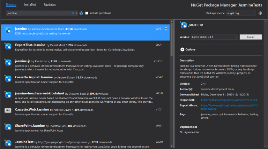The image size is (268, 149).
Task: Switch to the Browse tab
Action: coord(11,5)
